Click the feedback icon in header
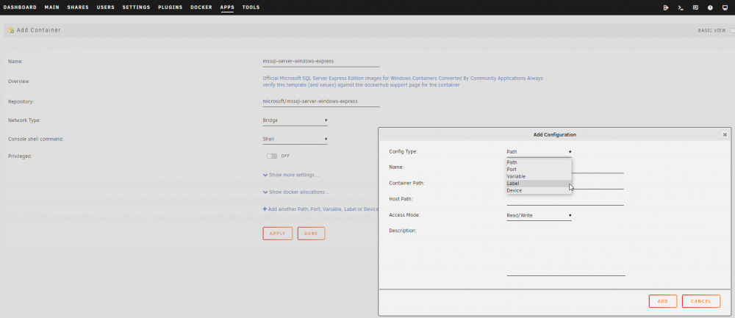The image size is (735, 318). click(695, 7)
